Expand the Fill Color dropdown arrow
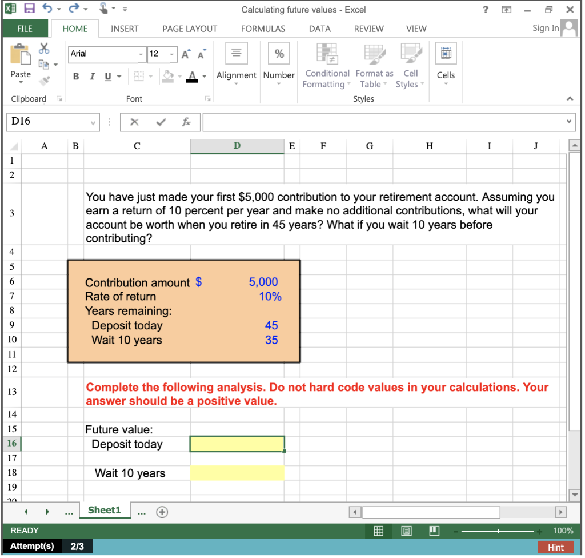Image resolution: width=585 pixels, height=558 pixels. 181,76
